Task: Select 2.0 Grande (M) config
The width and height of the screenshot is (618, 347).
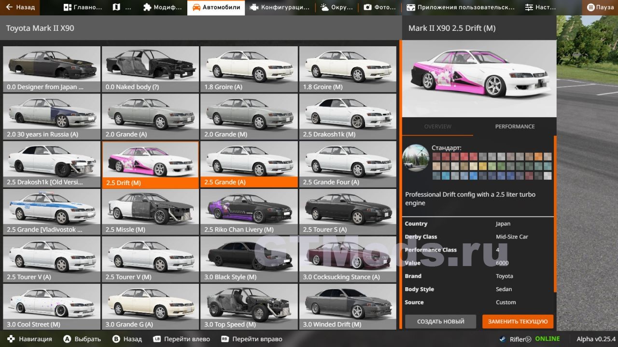Action: pos(249,117)
